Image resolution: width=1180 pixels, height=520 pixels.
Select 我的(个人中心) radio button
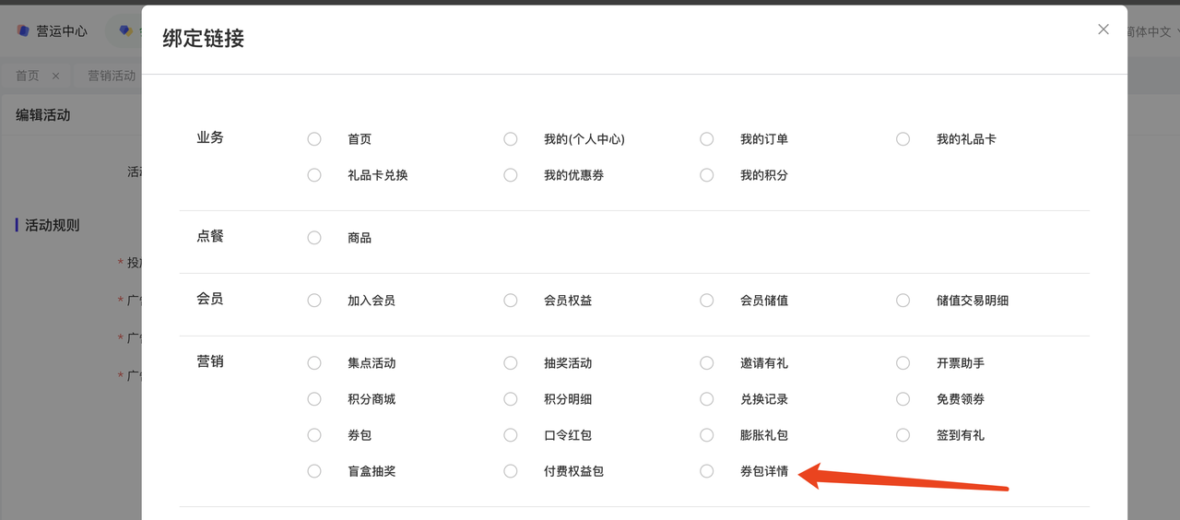pyautogui.click(x=511, y=139)
